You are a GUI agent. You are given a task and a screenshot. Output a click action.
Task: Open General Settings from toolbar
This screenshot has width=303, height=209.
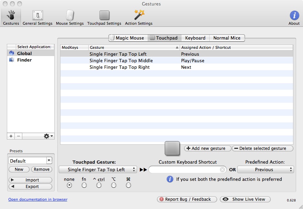[x=37, y=17]
